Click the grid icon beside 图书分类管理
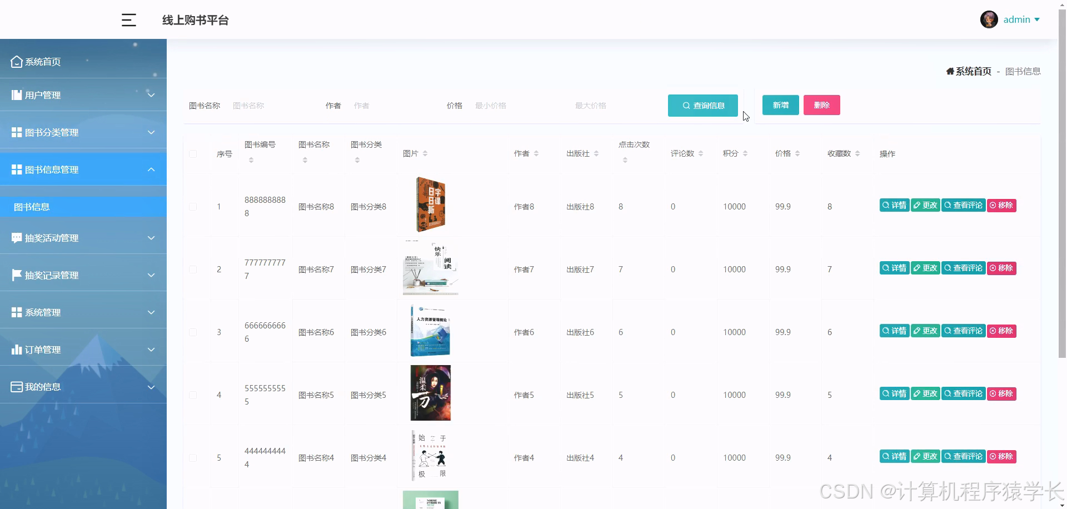Image resolution: width=1067 pixels, height=509 pixels. (16, 132)
